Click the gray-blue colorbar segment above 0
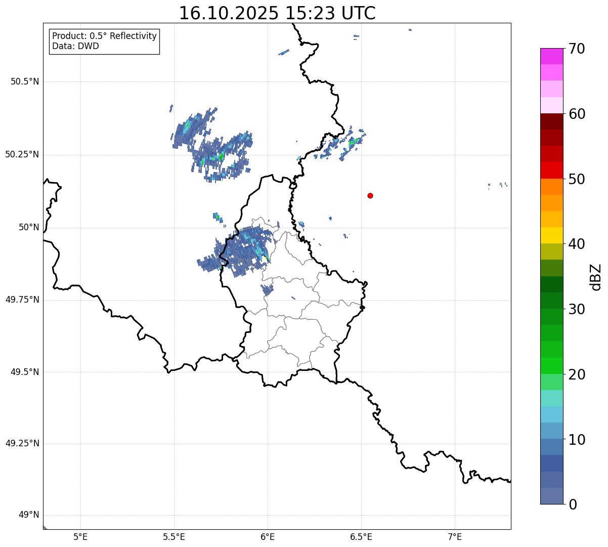Image resolution: width=608 pixels, height=547 pixels. click(x=551, y=496)
